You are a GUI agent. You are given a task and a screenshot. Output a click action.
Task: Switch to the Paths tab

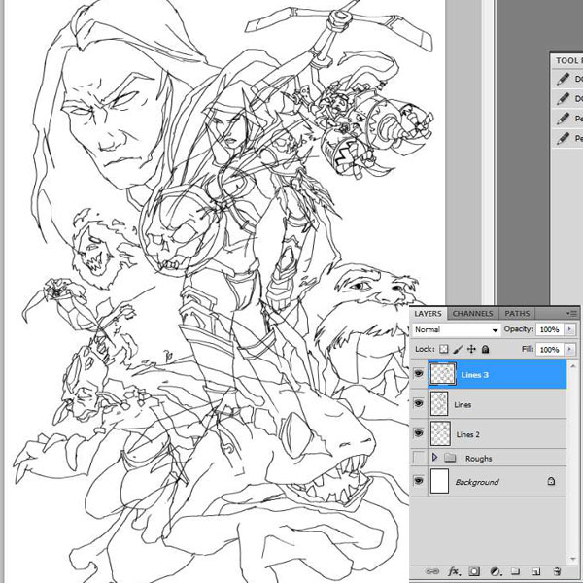coord(517,314)
